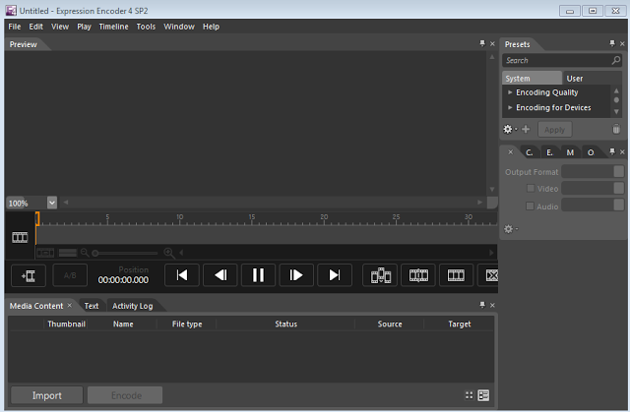Click the split clip filmstrip icon
This screenshot has width=630, height=412.
pyautogui.click(x=418, y=275)
